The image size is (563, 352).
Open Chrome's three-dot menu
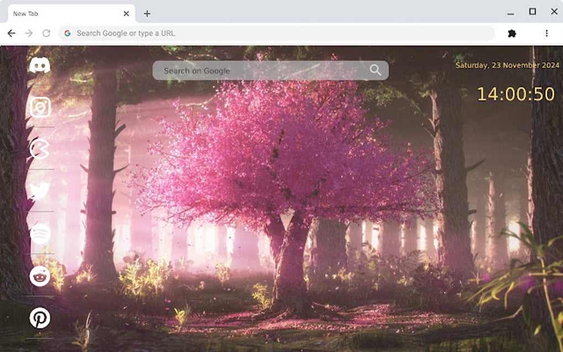tap(546, 33)
